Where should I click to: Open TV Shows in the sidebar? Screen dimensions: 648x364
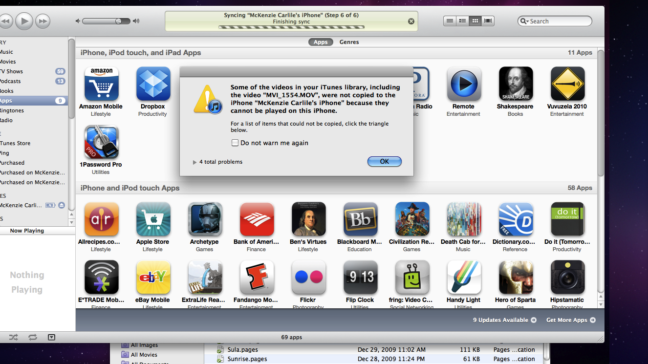[x=33, y=71]
